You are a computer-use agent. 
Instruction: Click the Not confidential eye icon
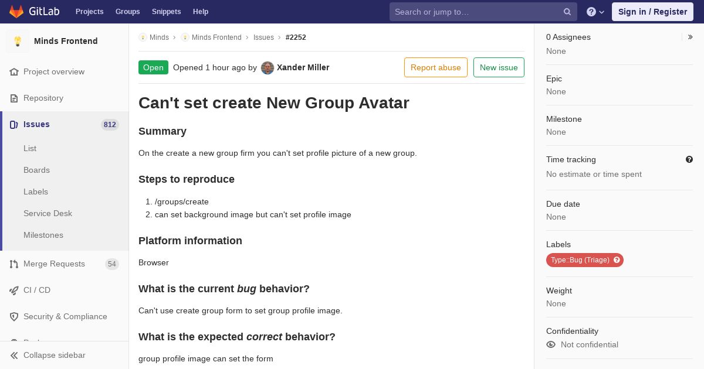click(x=551, y=344)
